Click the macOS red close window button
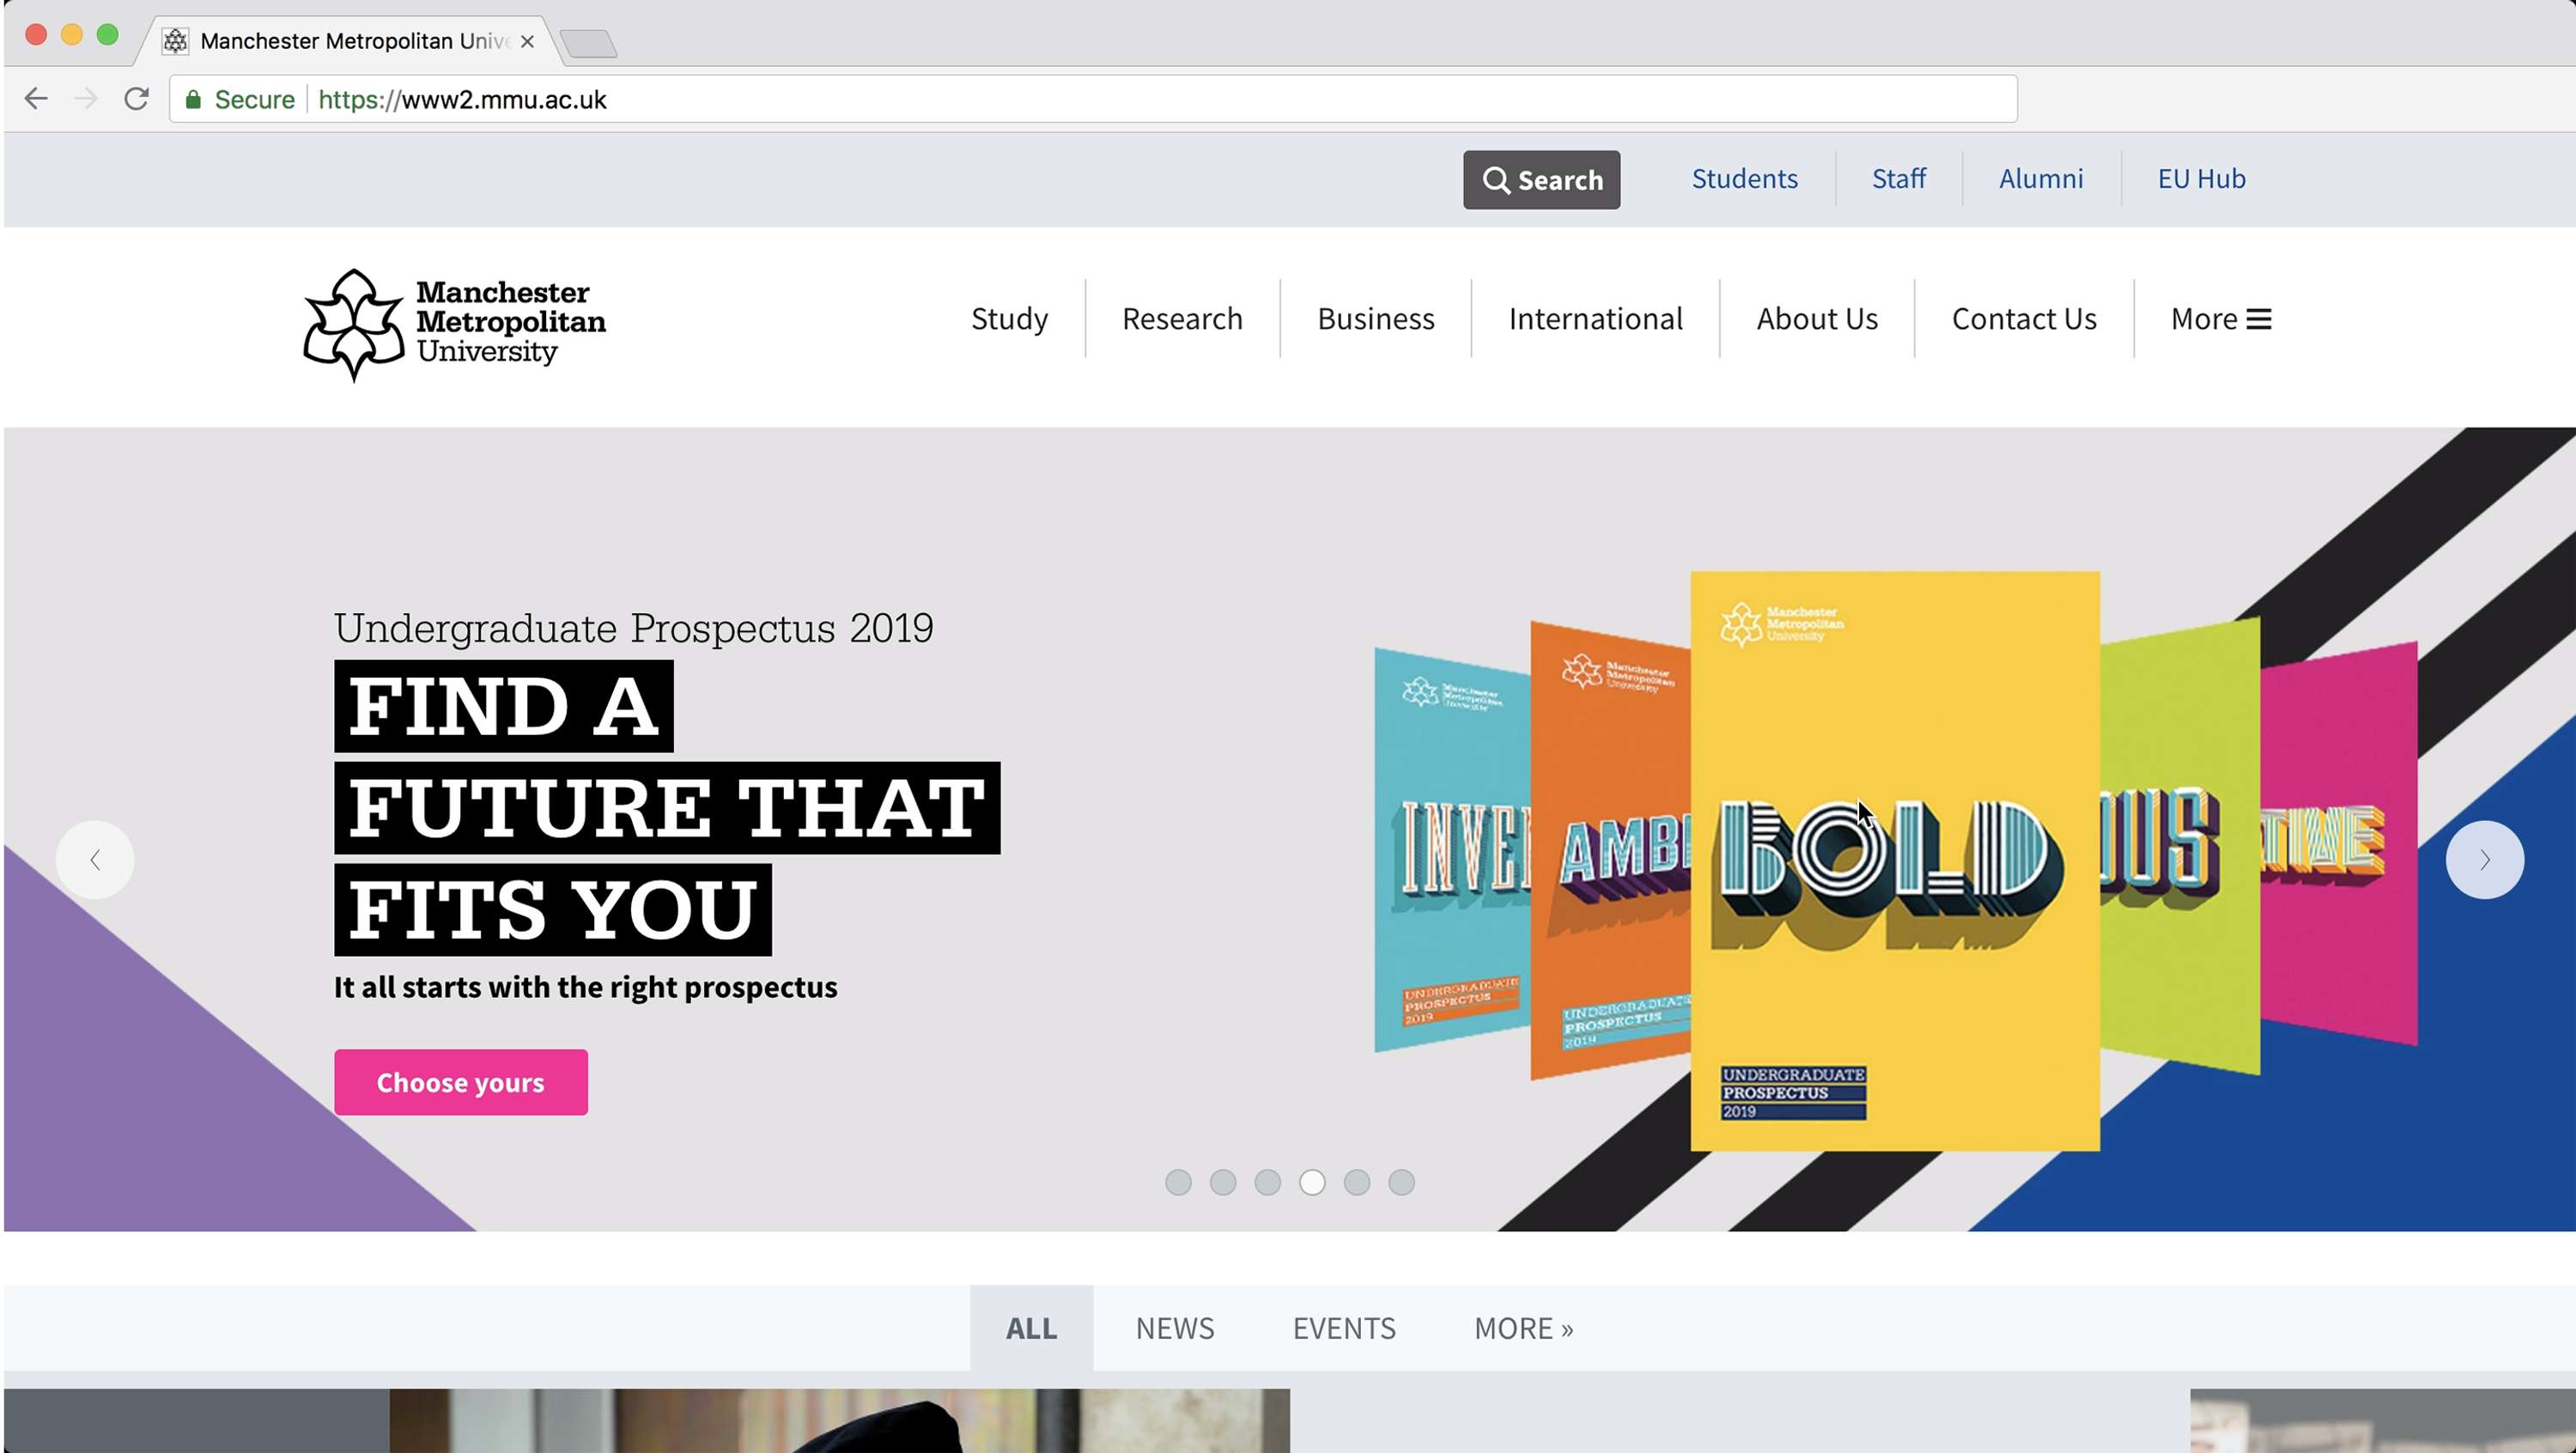Image resolution: width=2576 pixels, height=1453 pixels. 36,35
